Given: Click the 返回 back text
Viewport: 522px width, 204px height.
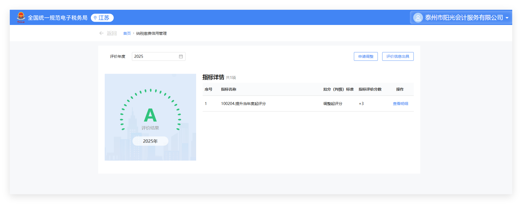Looking at the screenshot, I should click(112, 33).
